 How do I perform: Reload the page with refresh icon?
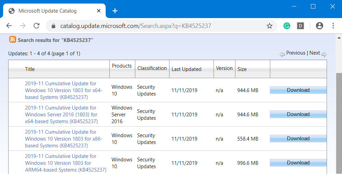tap(37, 26)
